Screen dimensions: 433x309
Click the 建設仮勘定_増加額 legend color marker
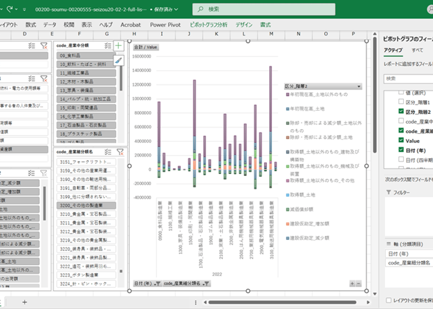(x=287, y=224)
